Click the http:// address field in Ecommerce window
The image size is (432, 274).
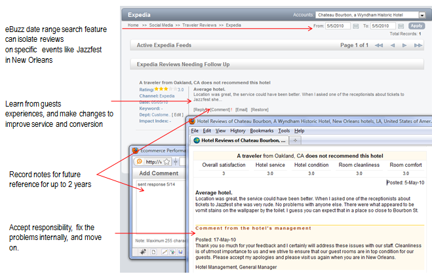pyautogui.click(x=153, y=162)
